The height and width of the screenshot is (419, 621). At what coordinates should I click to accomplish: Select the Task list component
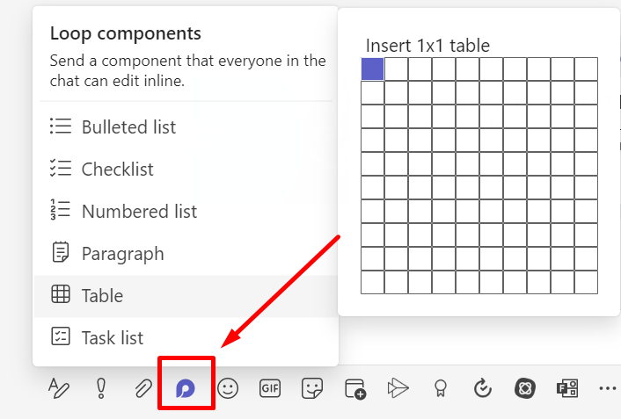[112, 338]
